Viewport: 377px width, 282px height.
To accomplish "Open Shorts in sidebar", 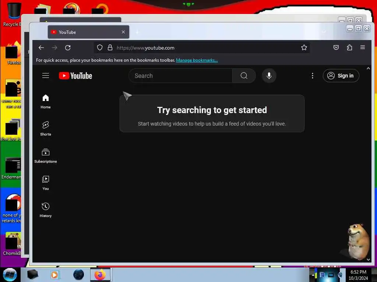I will 46,129.
